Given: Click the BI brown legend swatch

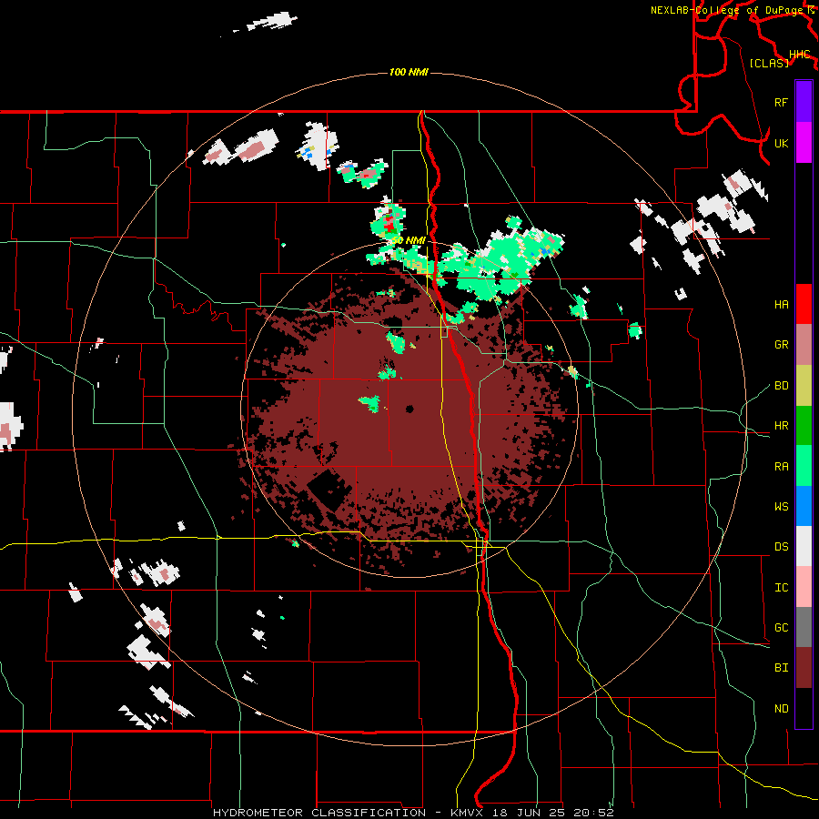Looking at the screenshot, I should [804, 668].
